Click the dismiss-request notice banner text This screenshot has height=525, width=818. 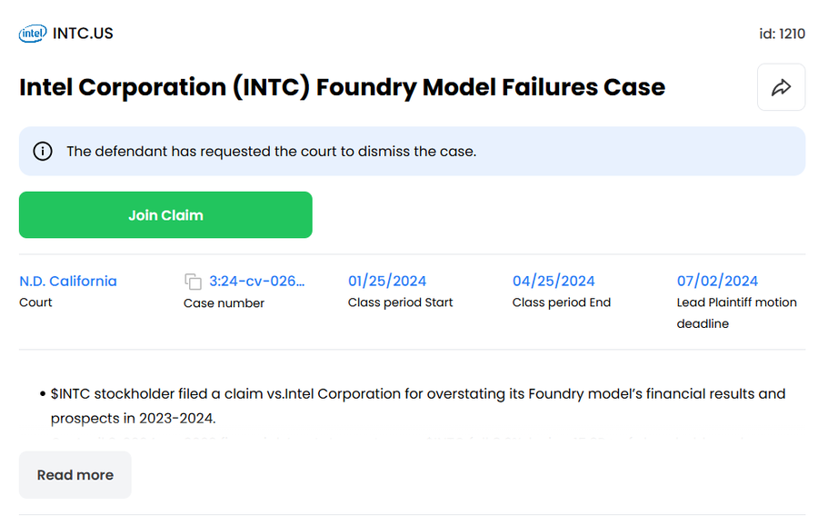[271, 151]
